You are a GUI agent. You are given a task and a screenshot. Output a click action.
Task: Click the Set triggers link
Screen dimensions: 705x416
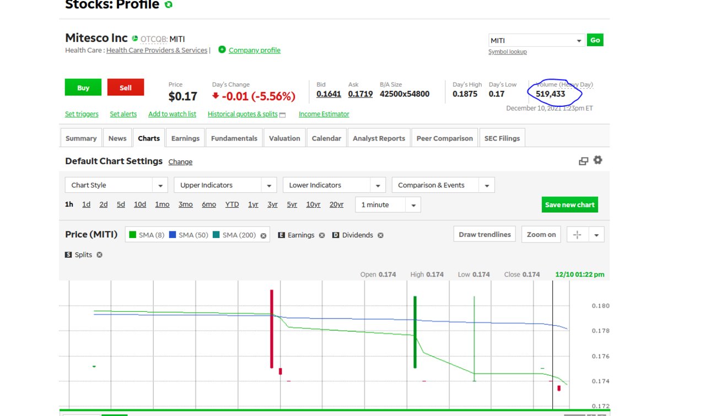[82, 114]
